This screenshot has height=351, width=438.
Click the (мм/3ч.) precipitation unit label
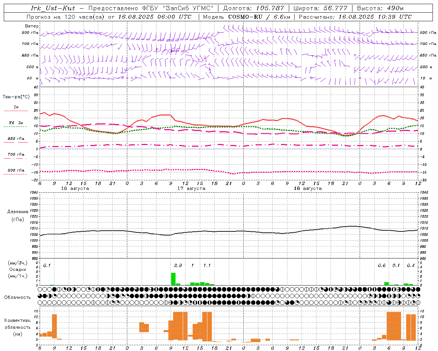[x=18, y=263]
